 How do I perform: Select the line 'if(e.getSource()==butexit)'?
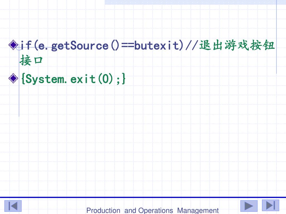click(x=102, y=45)
